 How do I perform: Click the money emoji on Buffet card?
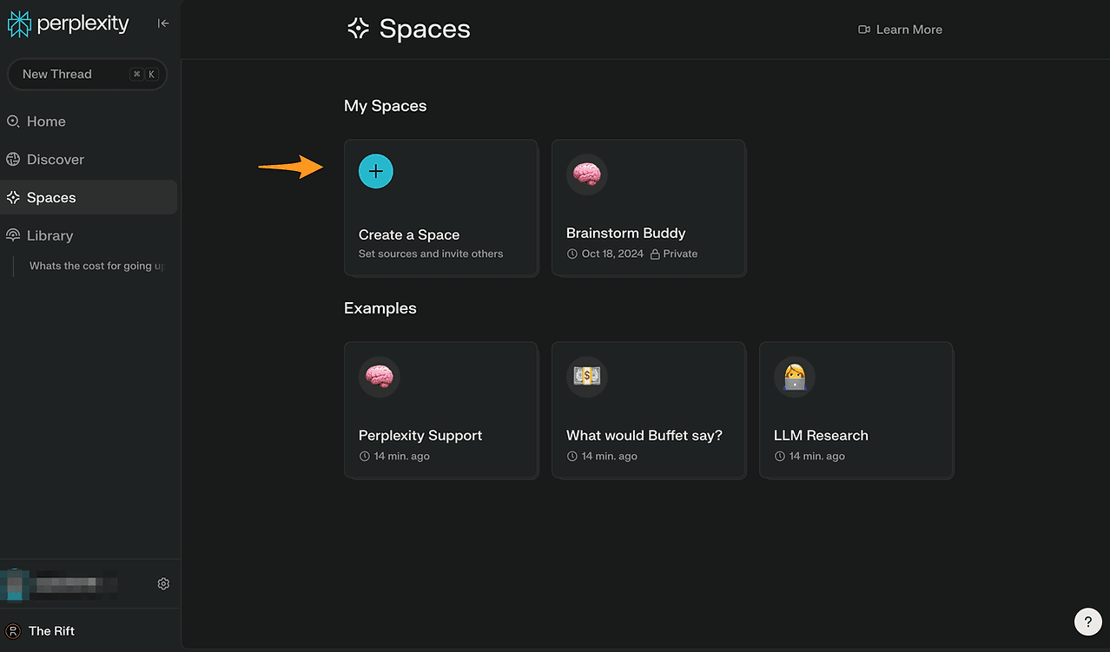coord(587,377)
